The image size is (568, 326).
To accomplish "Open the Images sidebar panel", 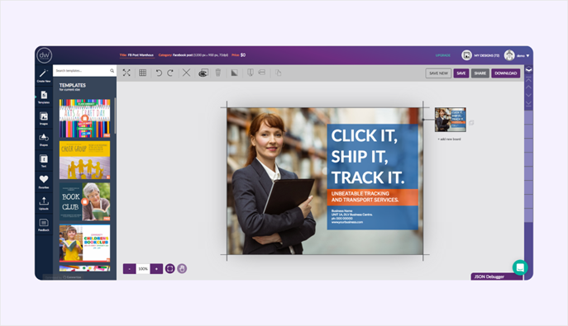I will (44, 118).
